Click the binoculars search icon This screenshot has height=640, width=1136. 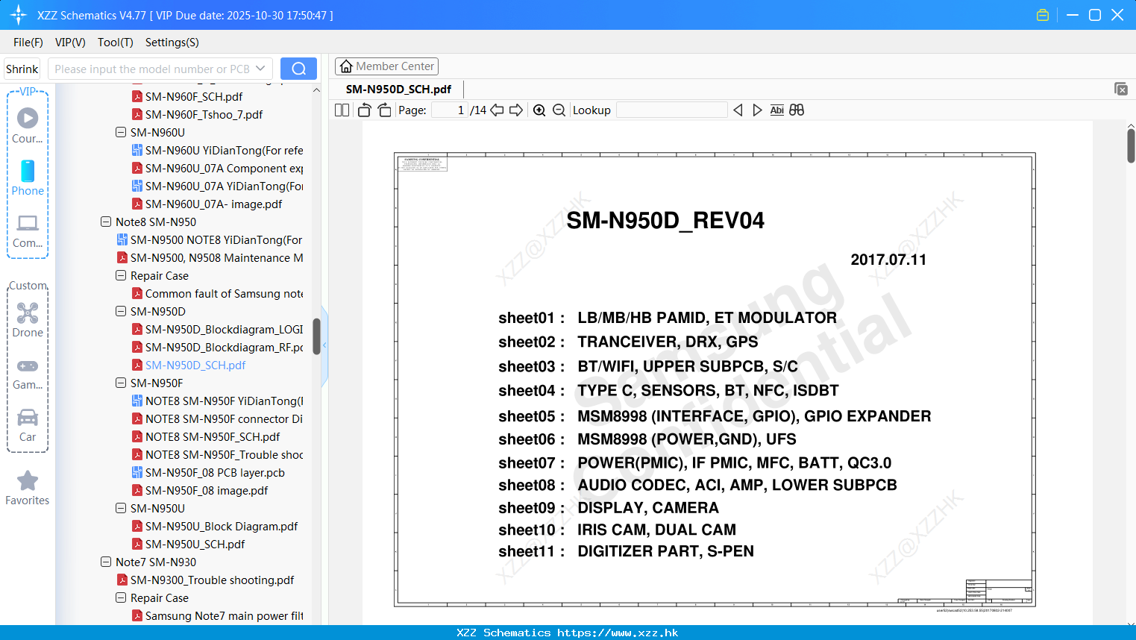797,110
